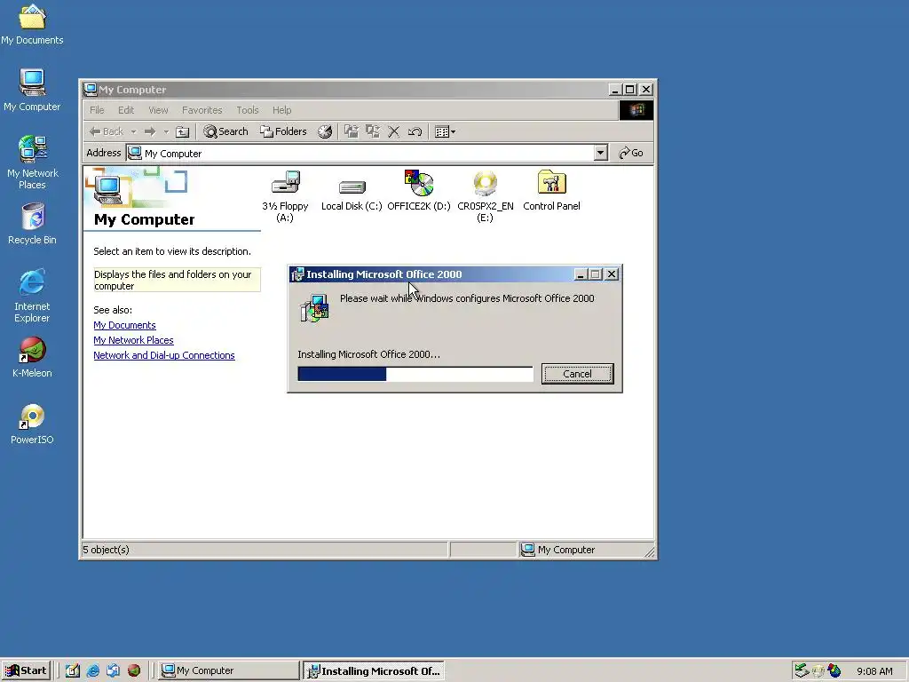Select My Computer desktop icon
The width and height of the screenshot is (909, 682).
32,91
